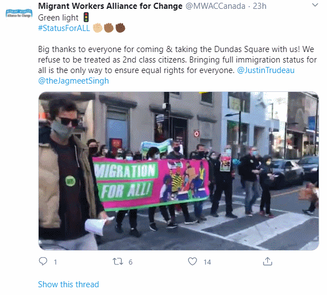Click the dark-skin raised fist emoji
327x295 pixels.
pyautogui.click(x=120, y=28)
